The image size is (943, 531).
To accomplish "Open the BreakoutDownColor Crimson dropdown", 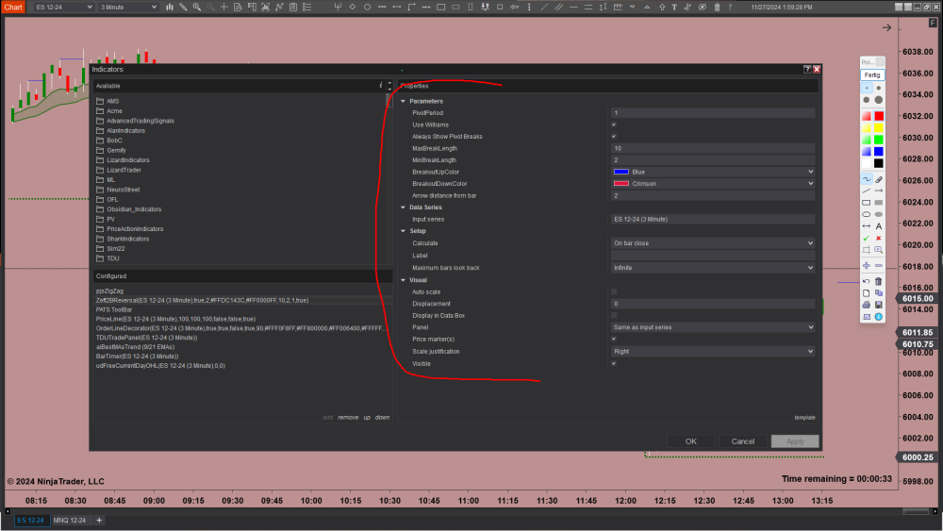I will pyautogui.click(x=713, y=183).
